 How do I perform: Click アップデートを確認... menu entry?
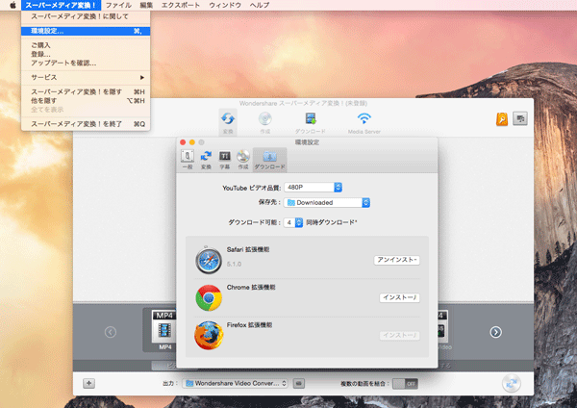click(x=86, y=63)
